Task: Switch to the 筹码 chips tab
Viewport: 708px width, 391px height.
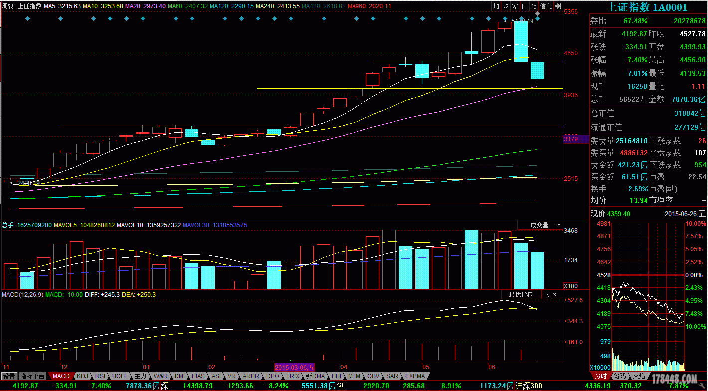Action: (620, 376)
